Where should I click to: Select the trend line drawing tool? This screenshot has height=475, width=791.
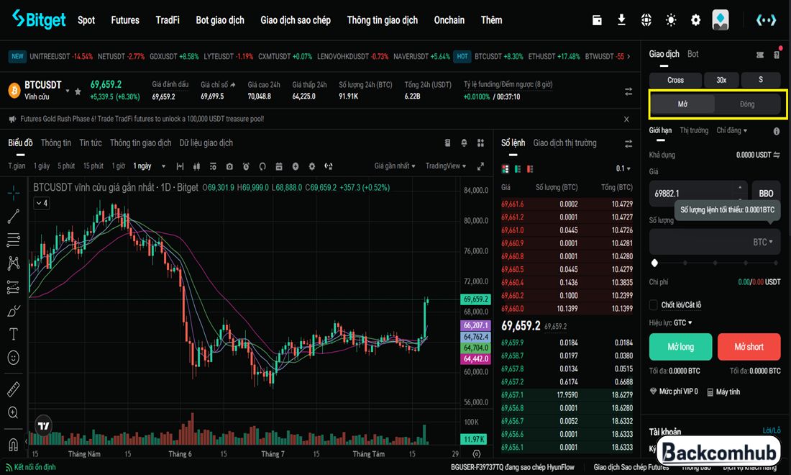[x=14, y=216]
